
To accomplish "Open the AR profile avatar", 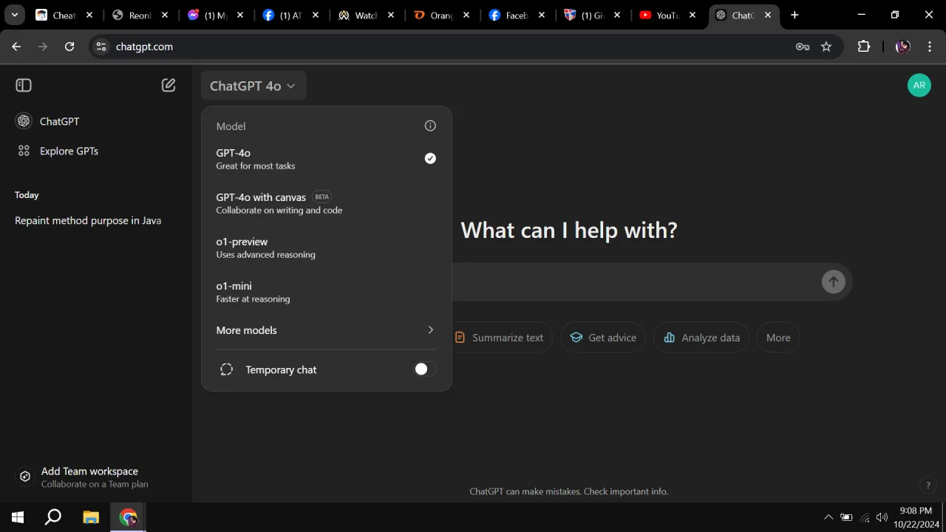I will [x=919, y=85].
